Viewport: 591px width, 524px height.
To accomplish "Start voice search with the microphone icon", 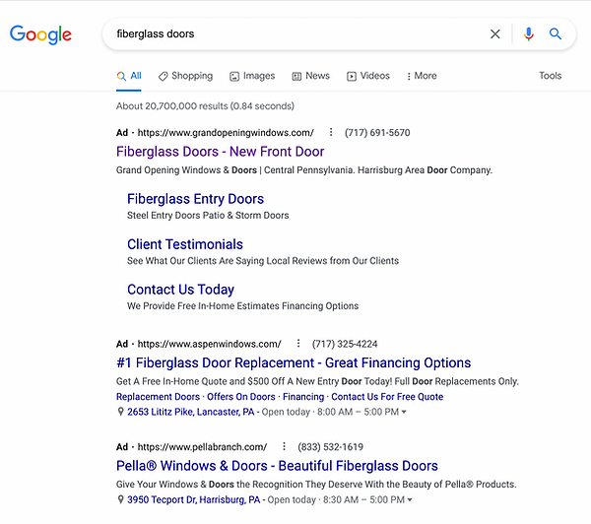I will (x=528, y=33).
